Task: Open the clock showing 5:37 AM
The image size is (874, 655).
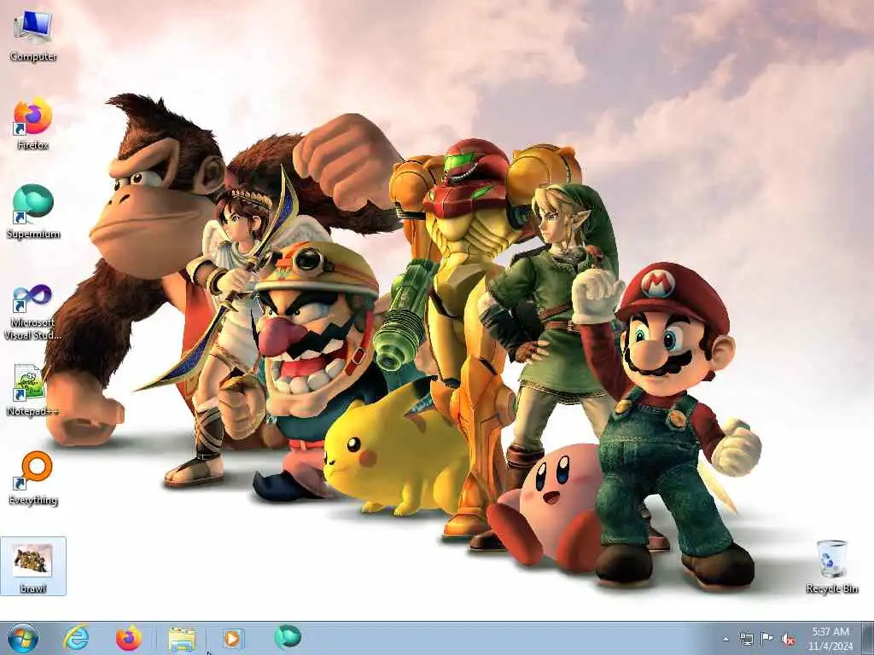Action: pos(830,632)
